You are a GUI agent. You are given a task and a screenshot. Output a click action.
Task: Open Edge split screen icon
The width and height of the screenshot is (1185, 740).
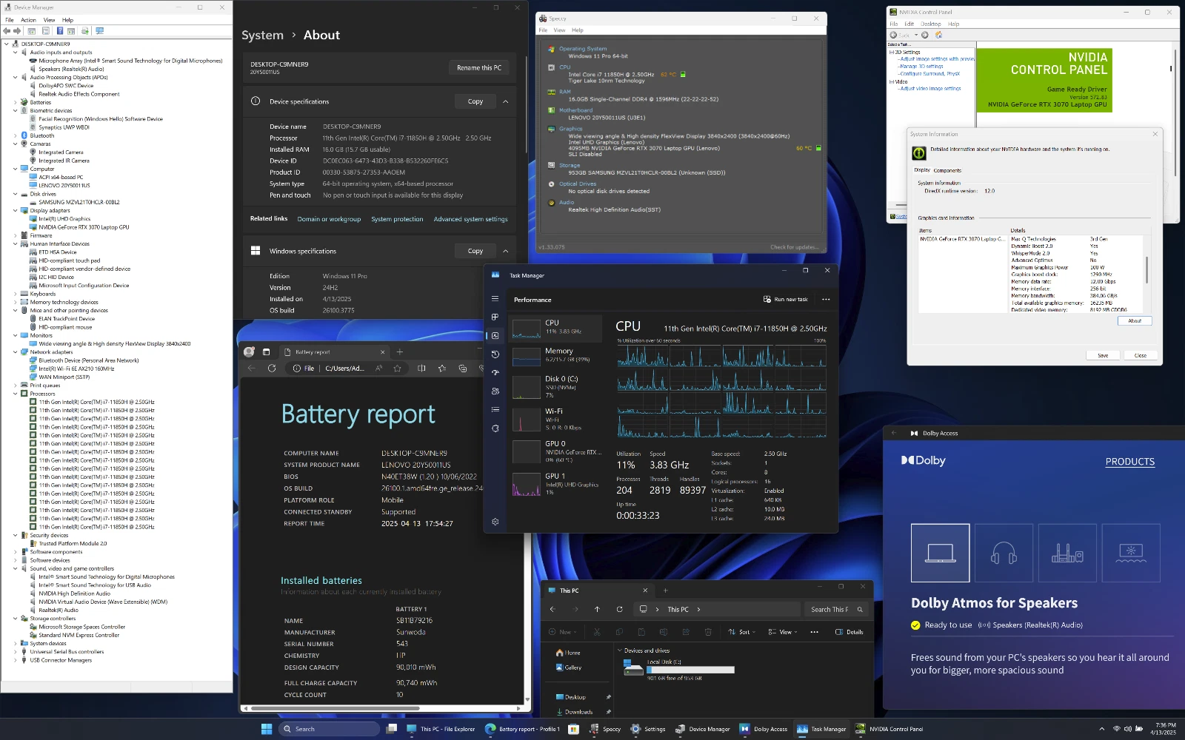point(421,369)
